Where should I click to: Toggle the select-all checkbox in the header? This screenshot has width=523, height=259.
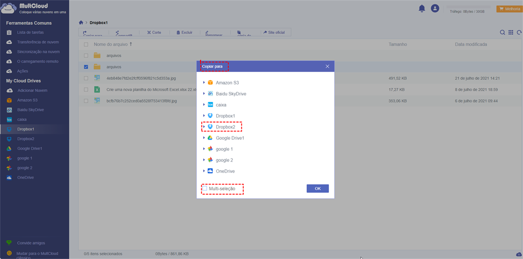(86, 44)
